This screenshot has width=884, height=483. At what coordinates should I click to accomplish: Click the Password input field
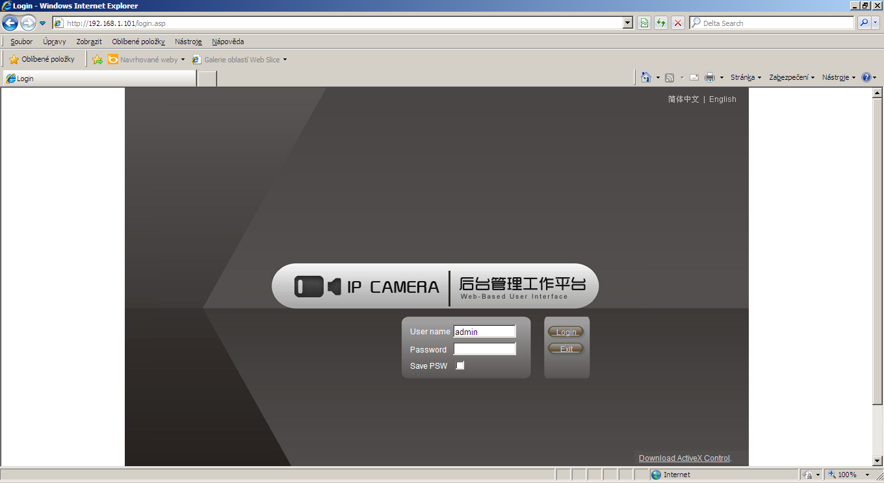point(484,349)
